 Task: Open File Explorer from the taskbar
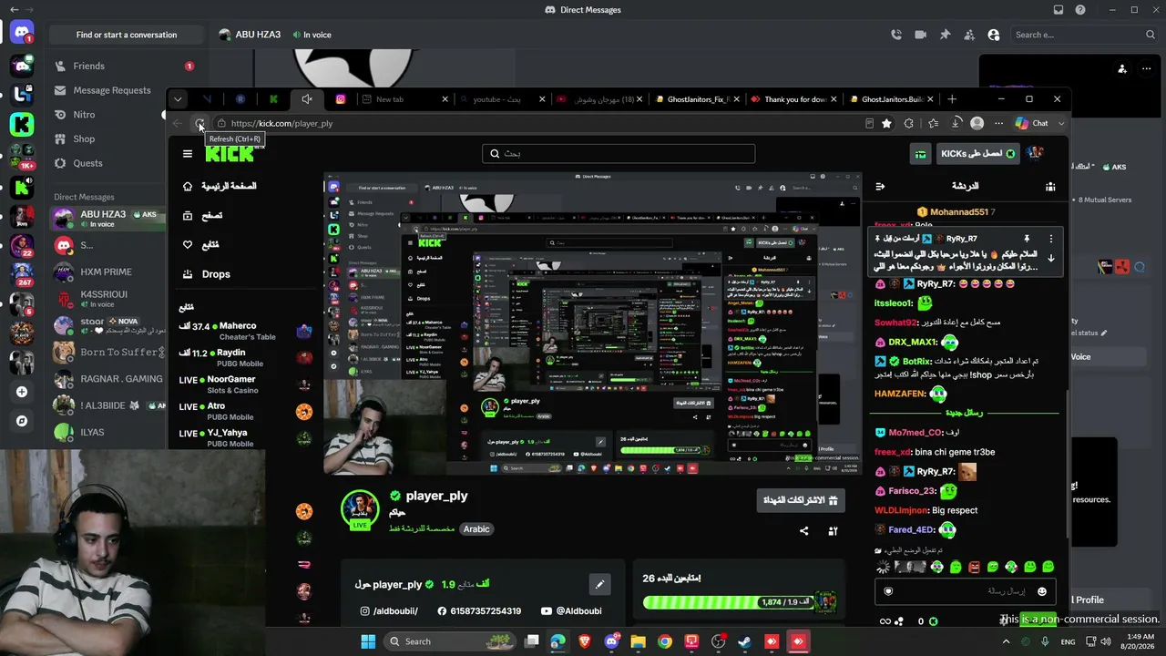638,641
